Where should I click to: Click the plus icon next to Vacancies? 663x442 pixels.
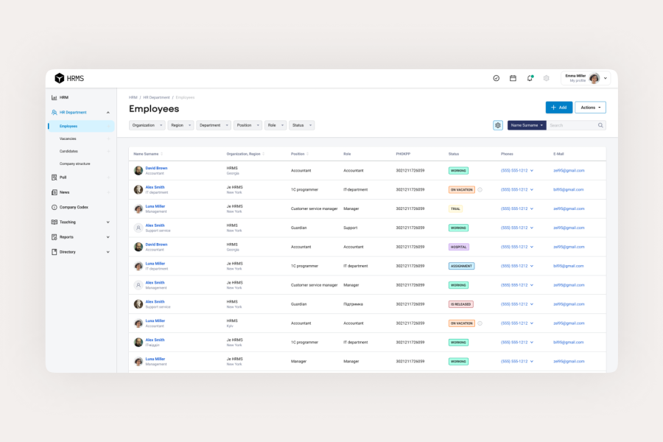pyautogui.click(x=108, y=138)
